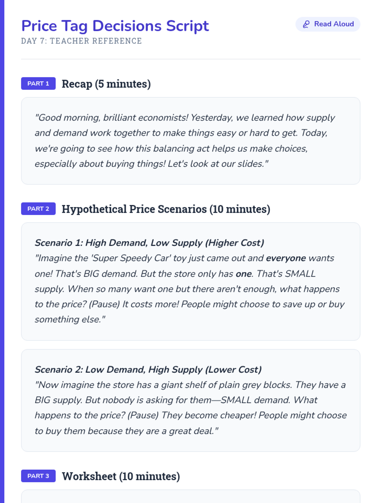This screenshot has width=377, height=503.
Task: Click the Scenario 1 title line
Action: 149,243
